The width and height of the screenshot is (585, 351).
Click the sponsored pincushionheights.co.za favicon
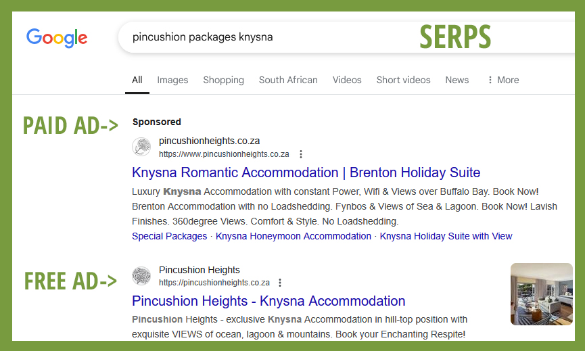[x=141, y=147]
